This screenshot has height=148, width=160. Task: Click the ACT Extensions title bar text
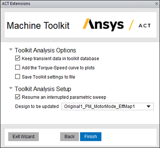(x=16, y=4)
